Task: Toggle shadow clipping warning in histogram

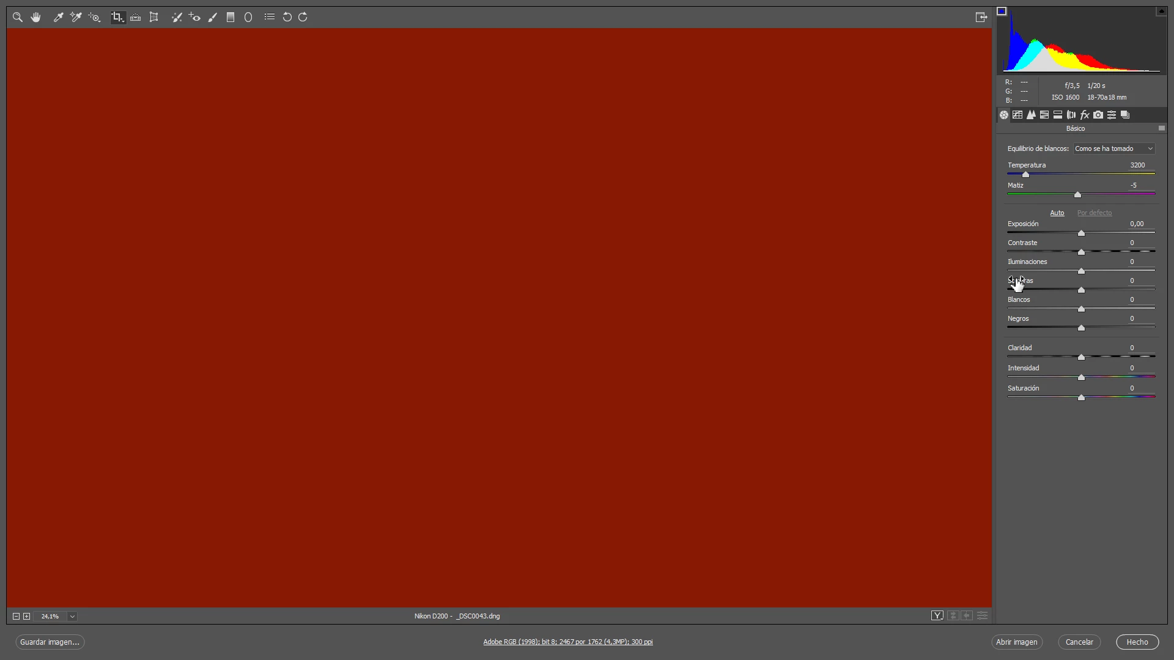Action: 1002,11
